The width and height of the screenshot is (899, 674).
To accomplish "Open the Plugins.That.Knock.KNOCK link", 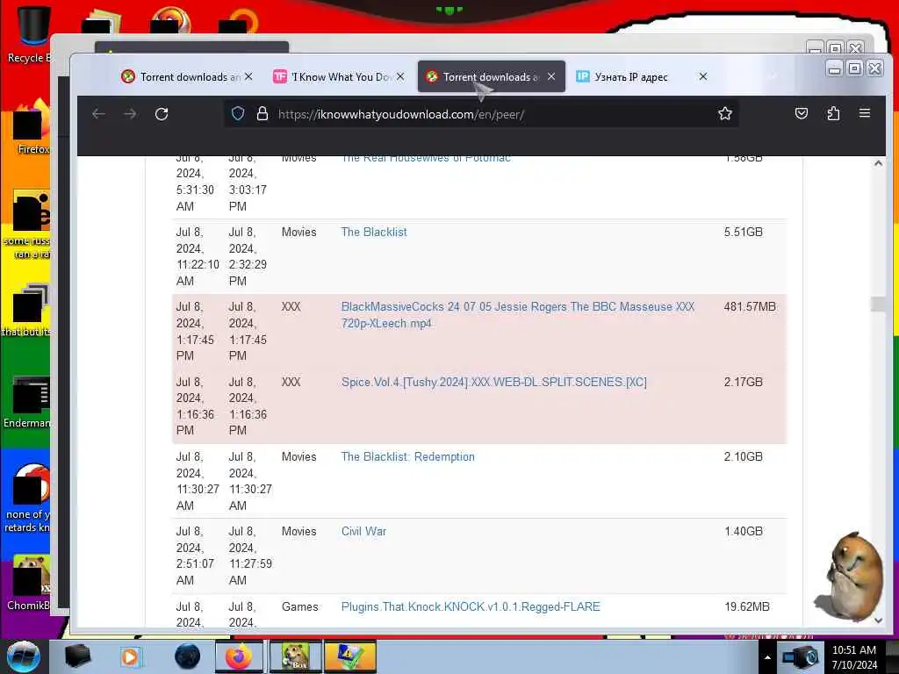I will (x=471, y=607).
